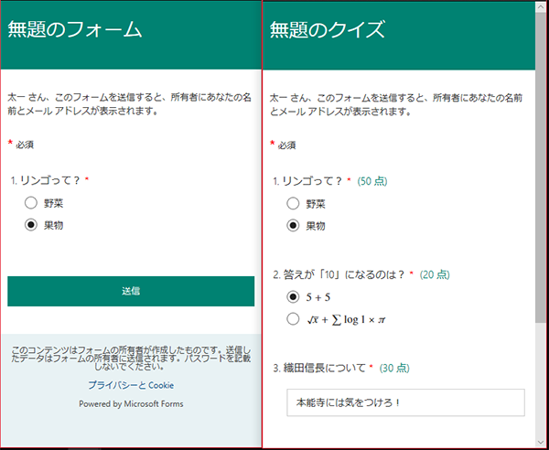Click the (20 点) score label
The width and height of the screenshot is (549, 450).
[x=435, y=274]
